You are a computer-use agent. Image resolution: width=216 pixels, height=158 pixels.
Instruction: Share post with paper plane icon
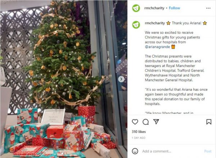(x=156, y=122)
